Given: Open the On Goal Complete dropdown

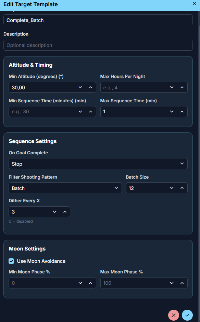Looking at the screenshot, I should pos(182,164).
